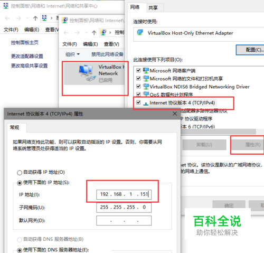Image resolution: width=264 pixels, height=253 pixels.
Task: Open 控制面板主页 link
Action: point(25,42)
